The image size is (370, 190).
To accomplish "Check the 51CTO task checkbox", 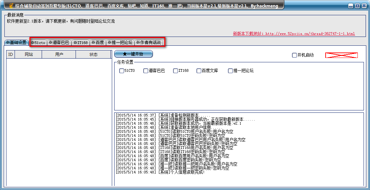I will (122, 71).
